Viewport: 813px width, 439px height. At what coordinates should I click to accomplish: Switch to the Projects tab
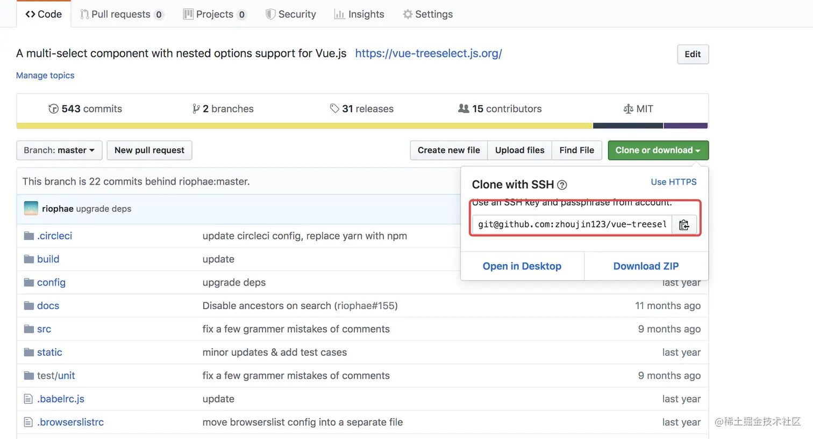215,14
